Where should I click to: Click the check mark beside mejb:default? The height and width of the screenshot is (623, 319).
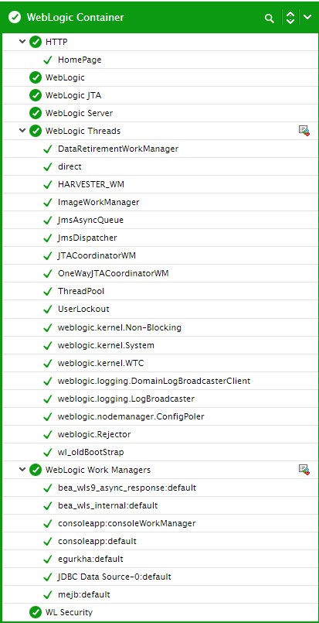[x=48, y=595]
